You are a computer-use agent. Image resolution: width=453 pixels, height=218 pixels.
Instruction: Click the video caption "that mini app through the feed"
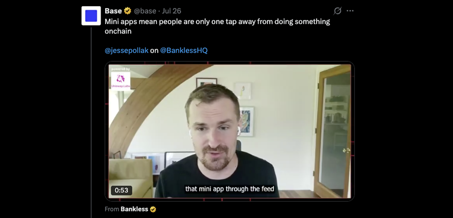pos(230,189)
